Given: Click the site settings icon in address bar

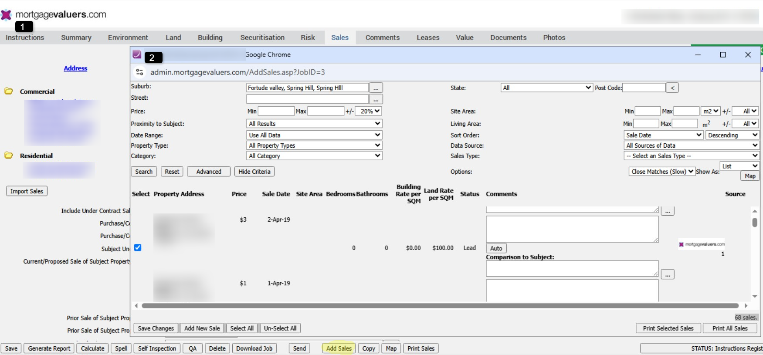Looking at the screenshot, I should [139, 72].
